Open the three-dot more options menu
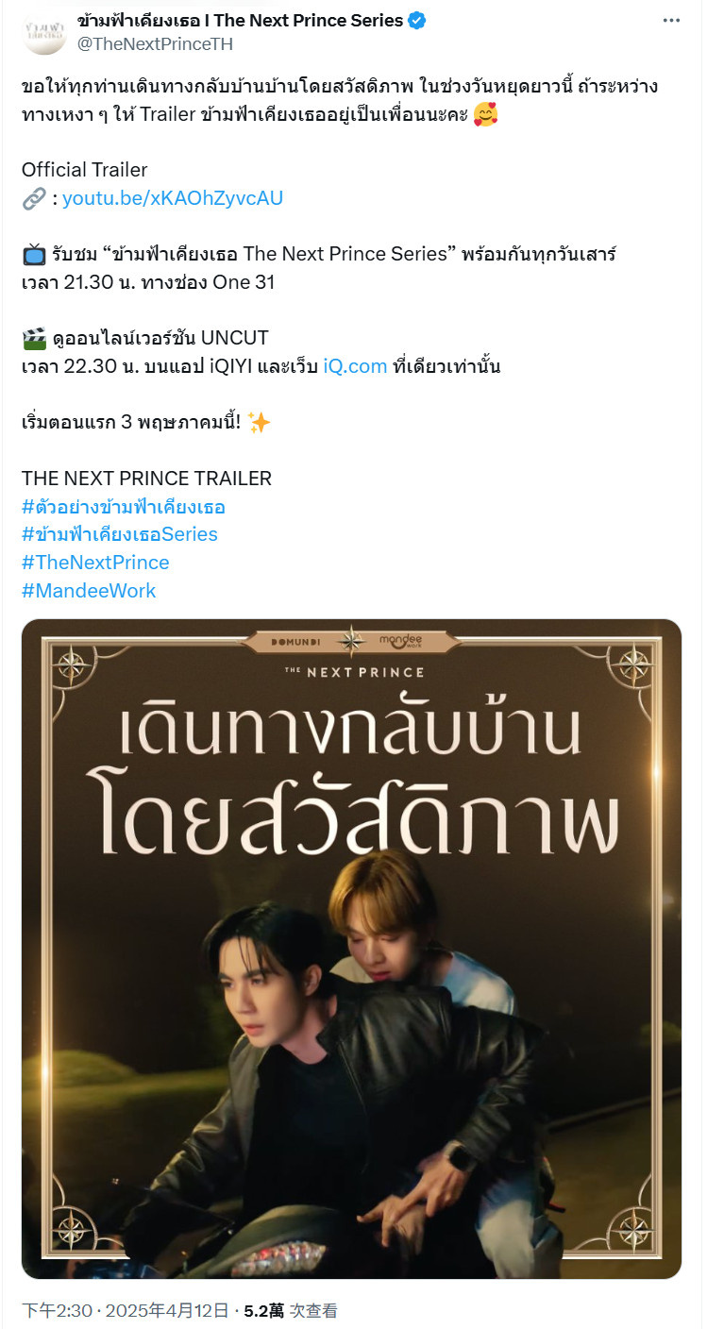 [670, 20]
